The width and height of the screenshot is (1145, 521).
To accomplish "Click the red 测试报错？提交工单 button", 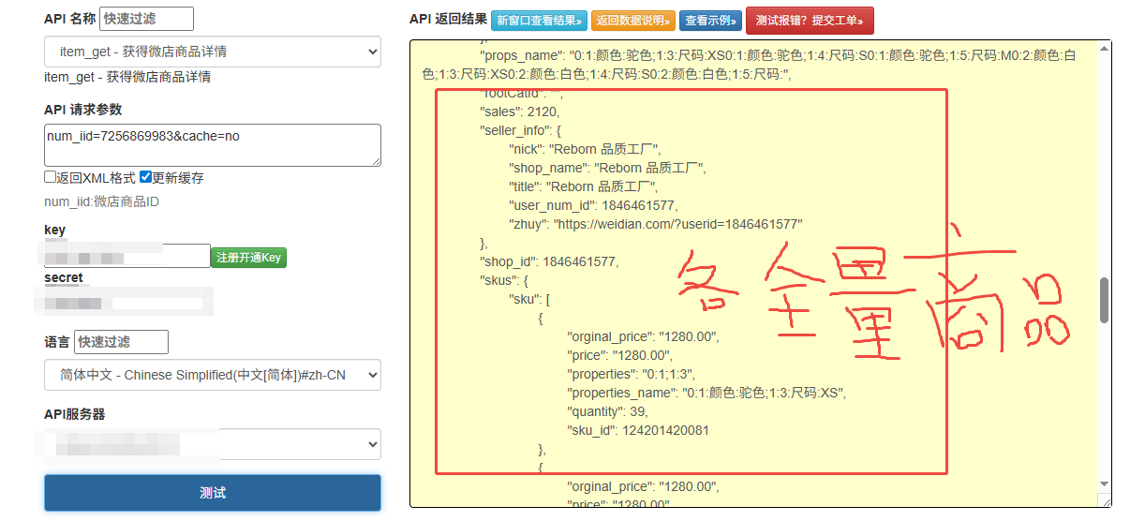I will pos(809,21).
